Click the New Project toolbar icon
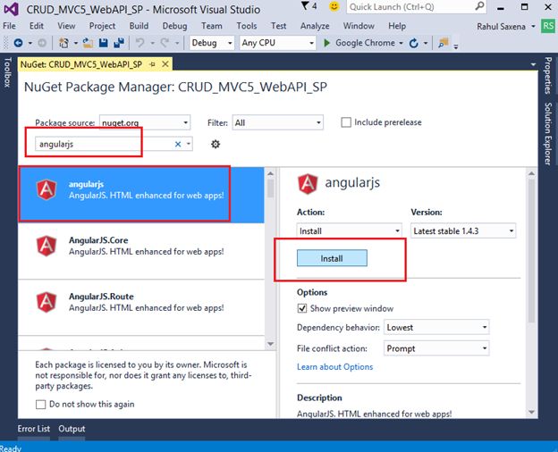Screen dimensions: 558x452 (x=63, y=43)
